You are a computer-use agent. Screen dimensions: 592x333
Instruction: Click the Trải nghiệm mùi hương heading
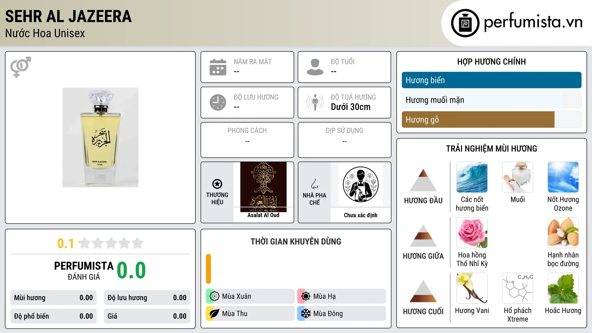pos(491,149)
